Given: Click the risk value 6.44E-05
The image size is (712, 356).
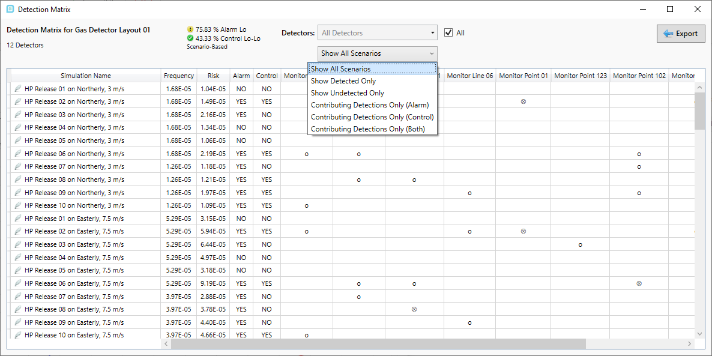Looking at the screenshot, I should coord(213,244).
